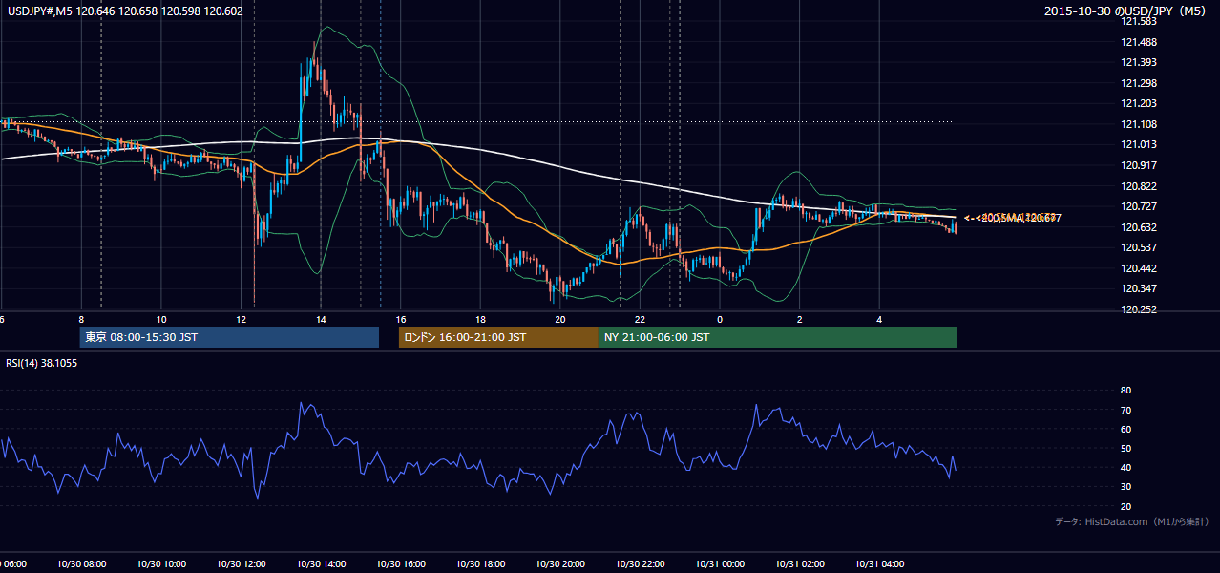The width and height of the screenshot is (1220, 573).
Task: Click the 120.917 price axis label
Action: coord(1138,165)
